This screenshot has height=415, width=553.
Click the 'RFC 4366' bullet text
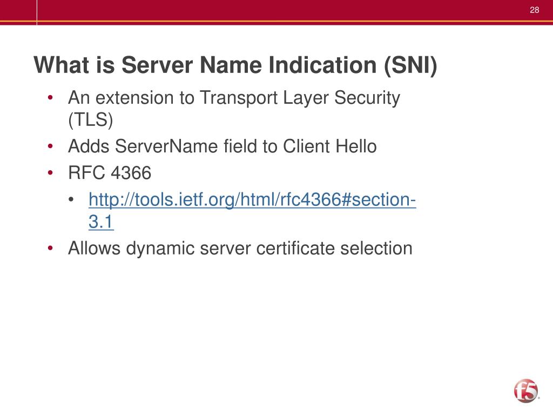(110, 173)
